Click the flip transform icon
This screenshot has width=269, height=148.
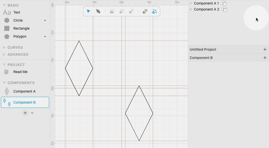(131, 11)
